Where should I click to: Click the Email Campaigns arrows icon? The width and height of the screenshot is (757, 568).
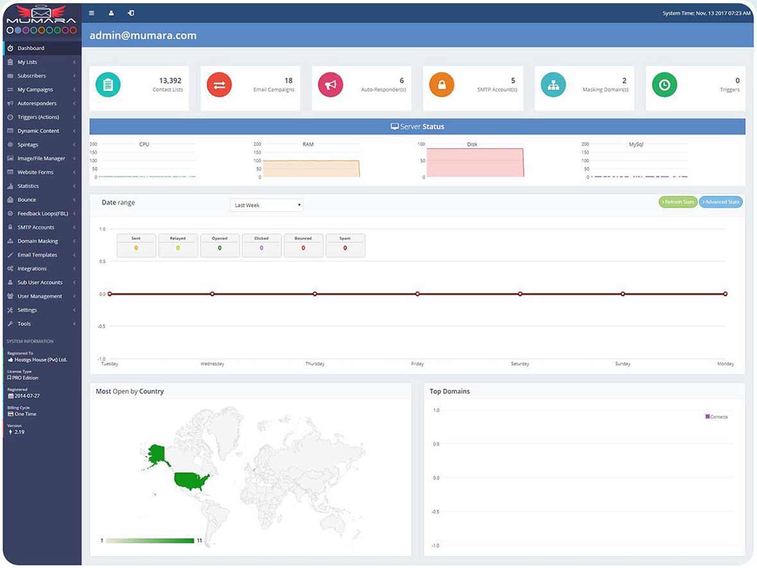click(219, 83)
